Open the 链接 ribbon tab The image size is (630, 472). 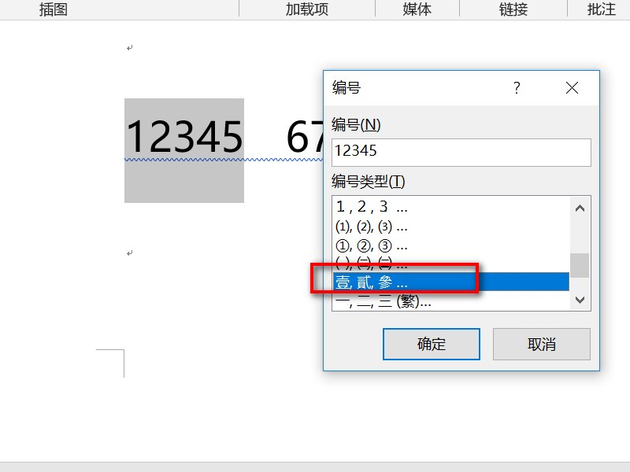click(x=510, y=10)
